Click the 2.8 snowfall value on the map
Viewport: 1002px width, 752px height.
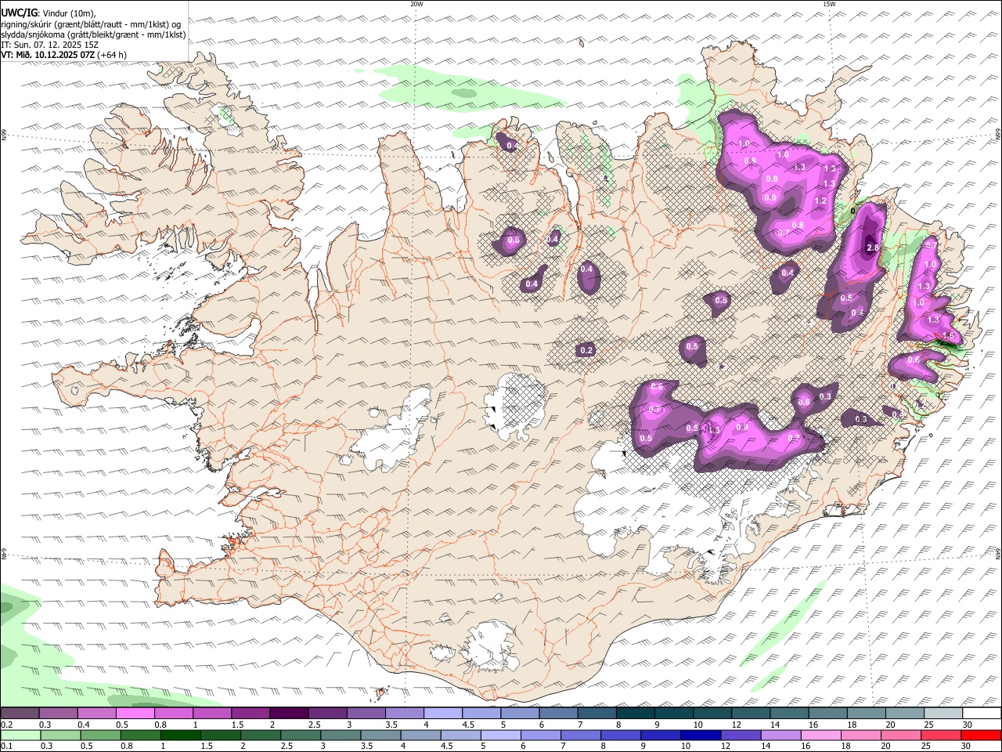[x=874, y=248]
